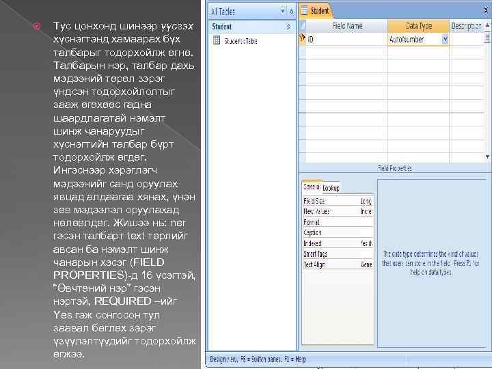
Task: Select the primary key icon on ID row
Action: pos(302,39)
